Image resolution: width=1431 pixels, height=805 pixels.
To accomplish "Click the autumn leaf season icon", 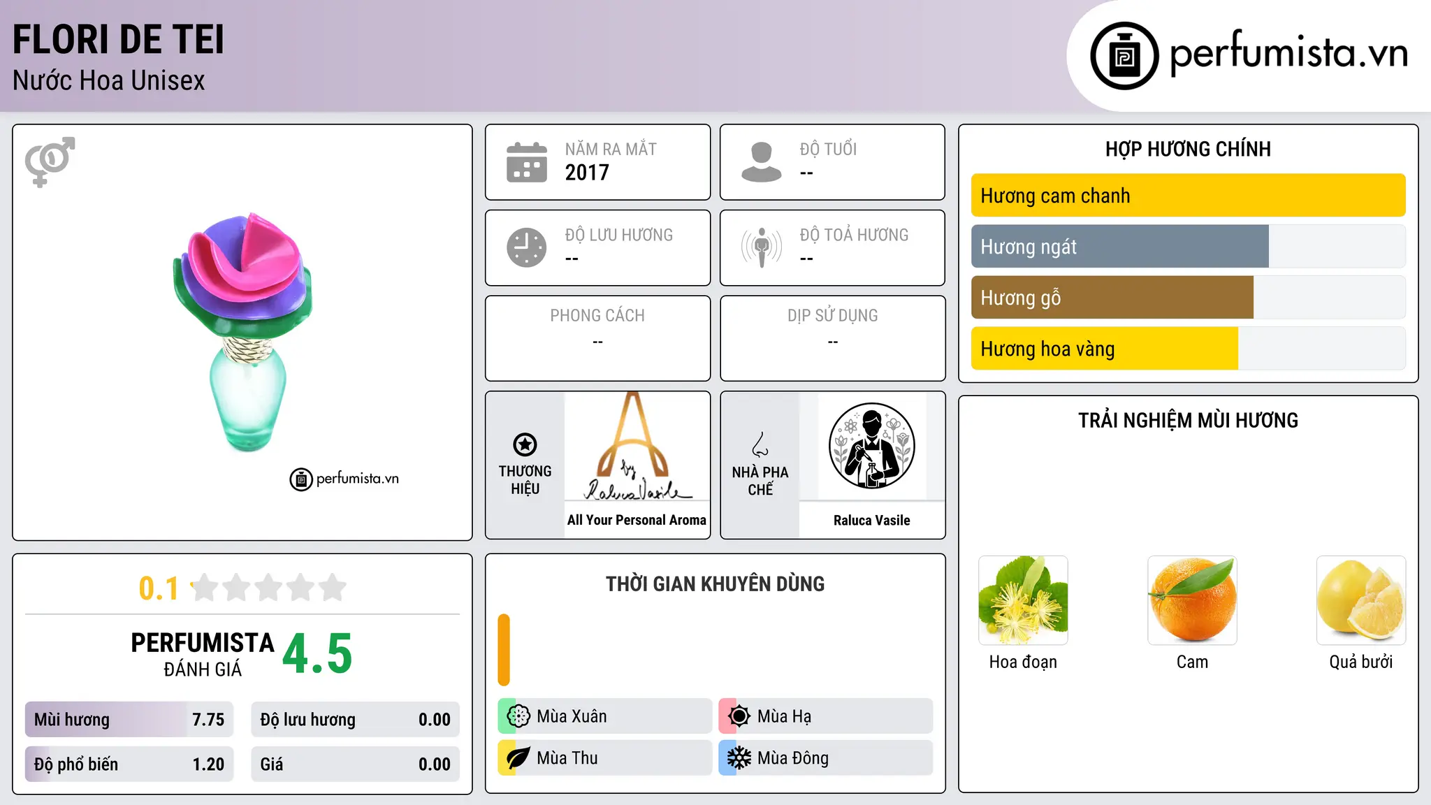I will [518, 758].
